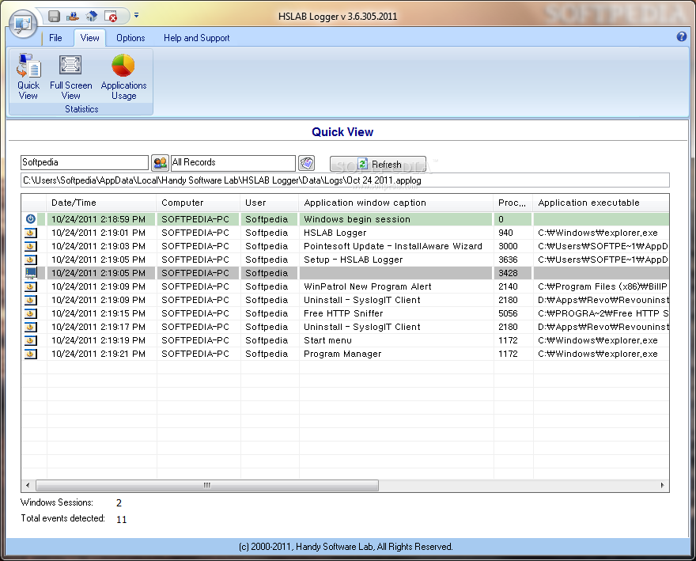Click the icon on Setup - HSLAB Logger row
The height and width of the screenshot is (561, 696).
[31, 260]
